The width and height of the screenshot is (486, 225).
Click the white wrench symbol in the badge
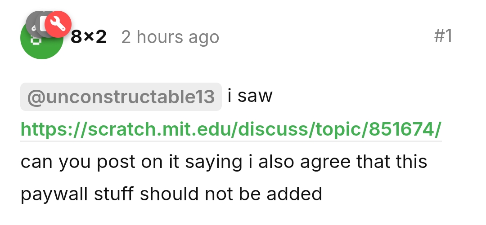(x=58, y=24)
